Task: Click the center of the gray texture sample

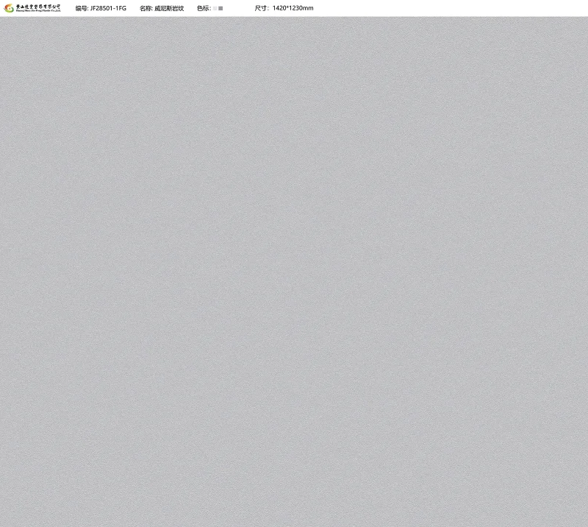Action: pos(294,272)
